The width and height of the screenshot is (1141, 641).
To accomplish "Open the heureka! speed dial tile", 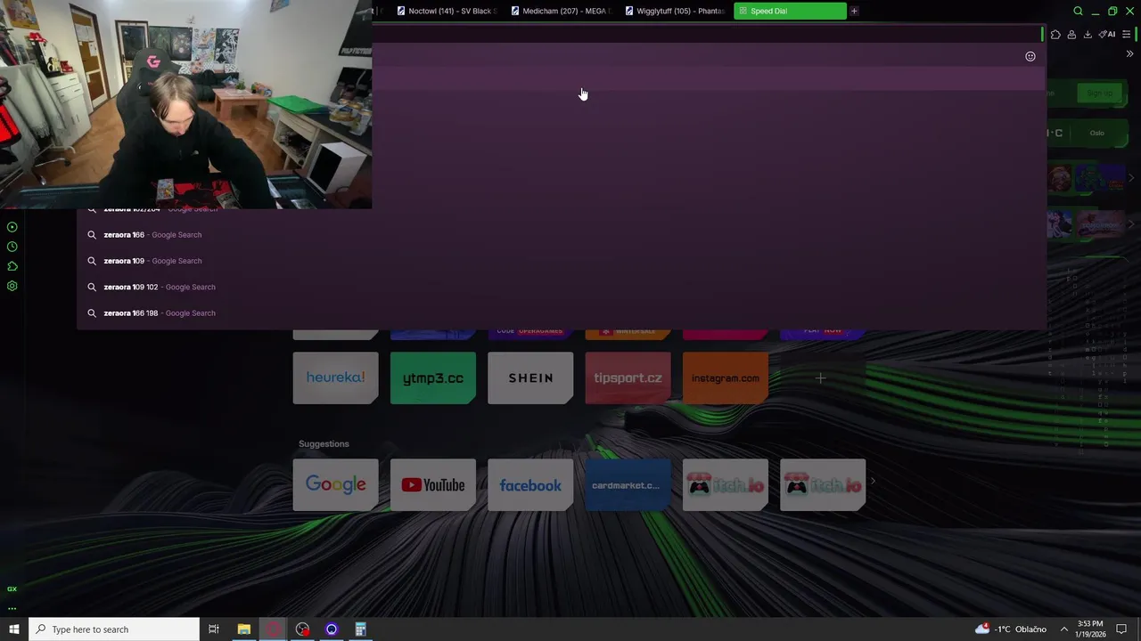I will [x=335, y=377].
